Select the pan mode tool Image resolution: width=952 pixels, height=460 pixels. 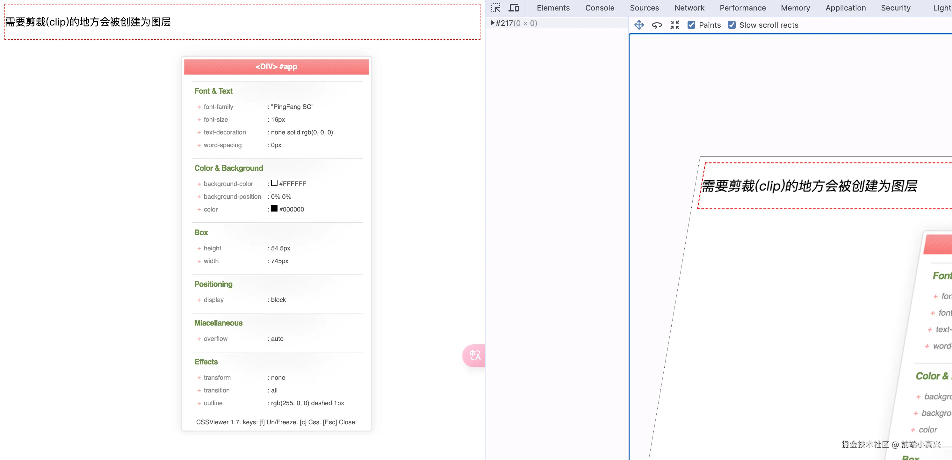(x=639, y=25)
